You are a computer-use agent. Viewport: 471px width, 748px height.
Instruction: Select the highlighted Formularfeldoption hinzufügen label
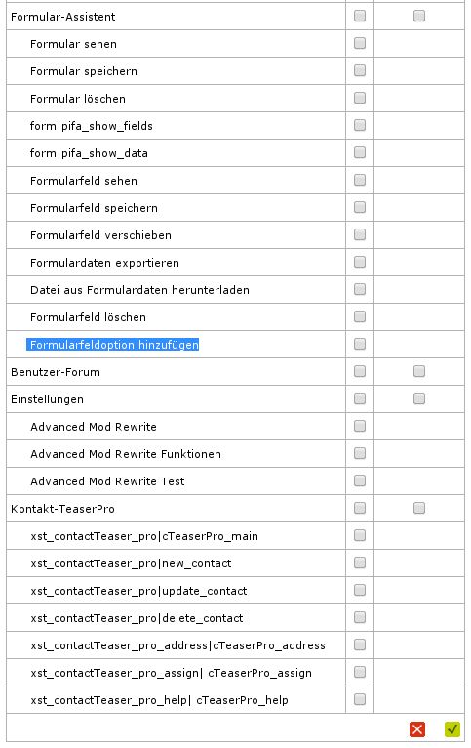tap(113, 345)
